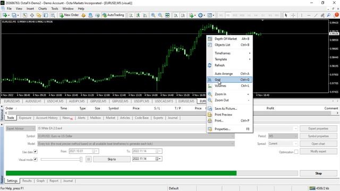Switch chart to line chart icon
This screenshot has width=340, height=191.
[x=145, y=15]
